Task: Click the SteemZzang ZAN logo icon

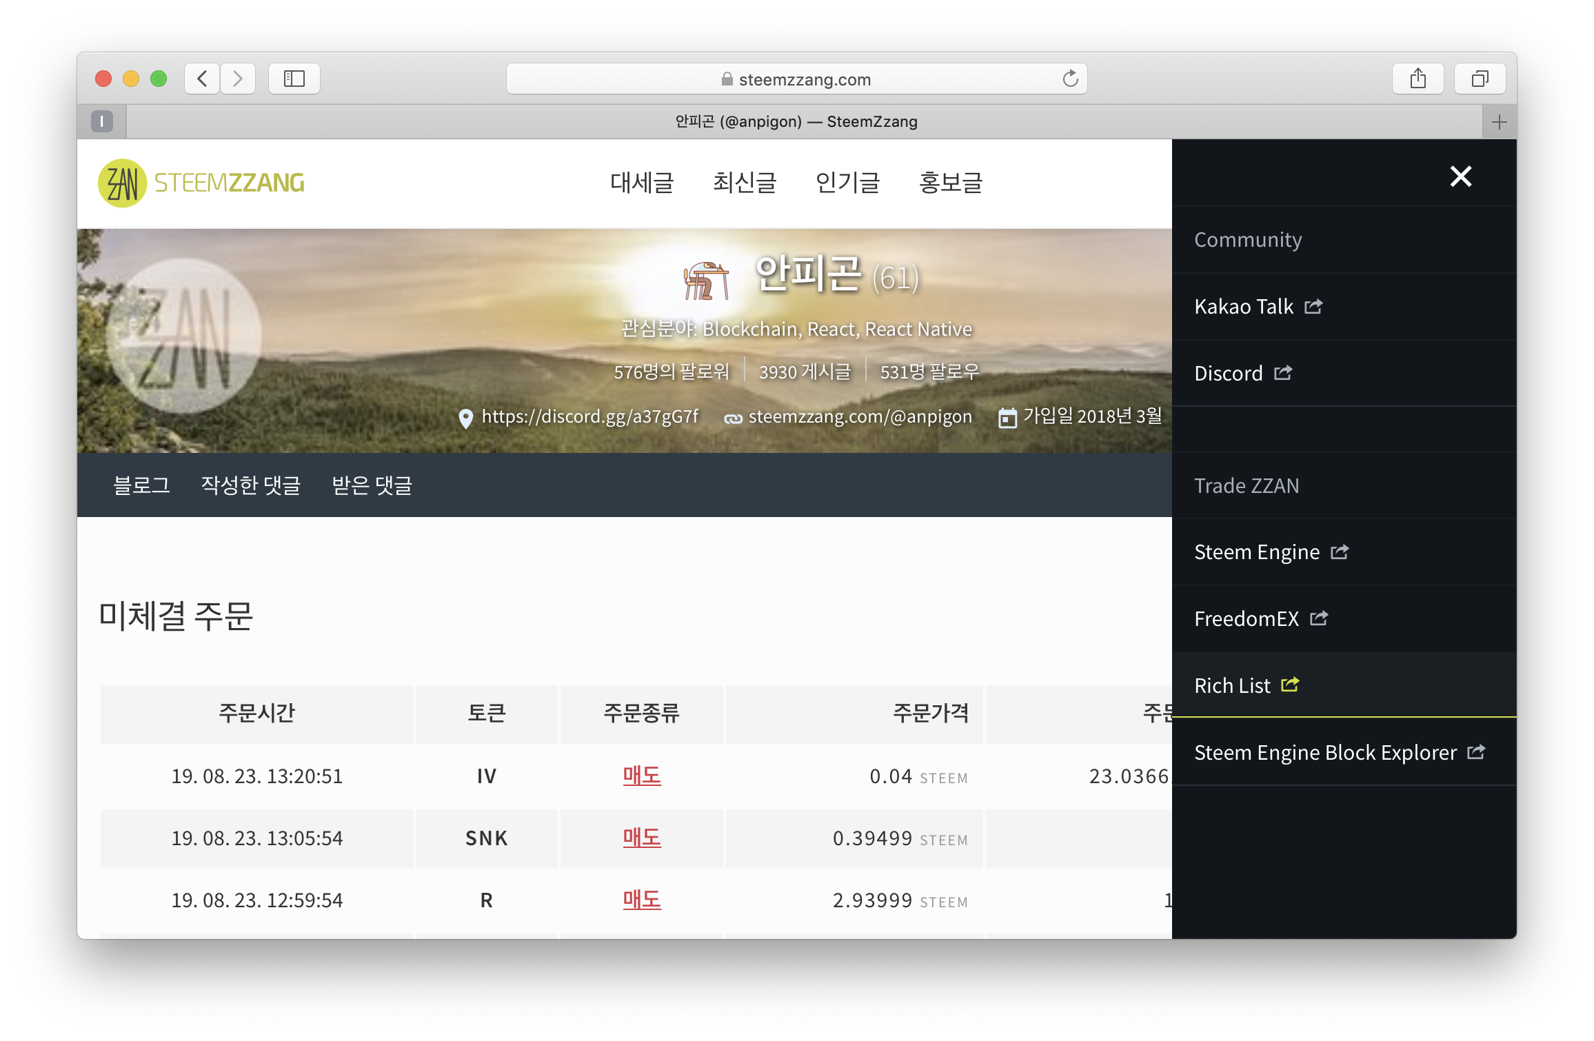Action: 123,183
